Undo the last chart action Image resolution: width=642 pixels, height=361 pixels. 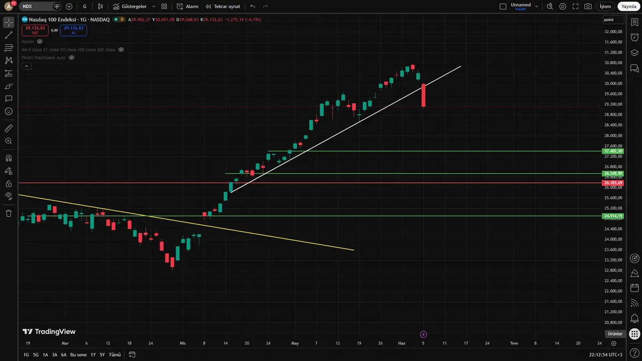[253, 6]
